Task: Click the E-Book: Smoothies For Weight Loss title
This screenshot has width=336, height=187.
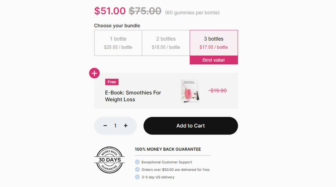Action: (133, 96)
